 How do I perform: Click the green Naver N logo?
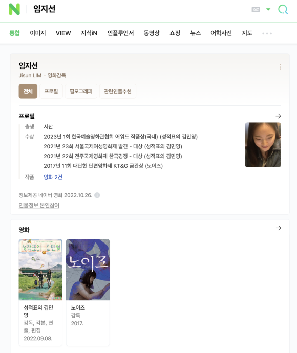point(14,9)
